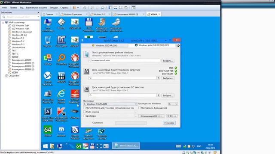Click the Установка button
The image size is (275, 154).
169,123
